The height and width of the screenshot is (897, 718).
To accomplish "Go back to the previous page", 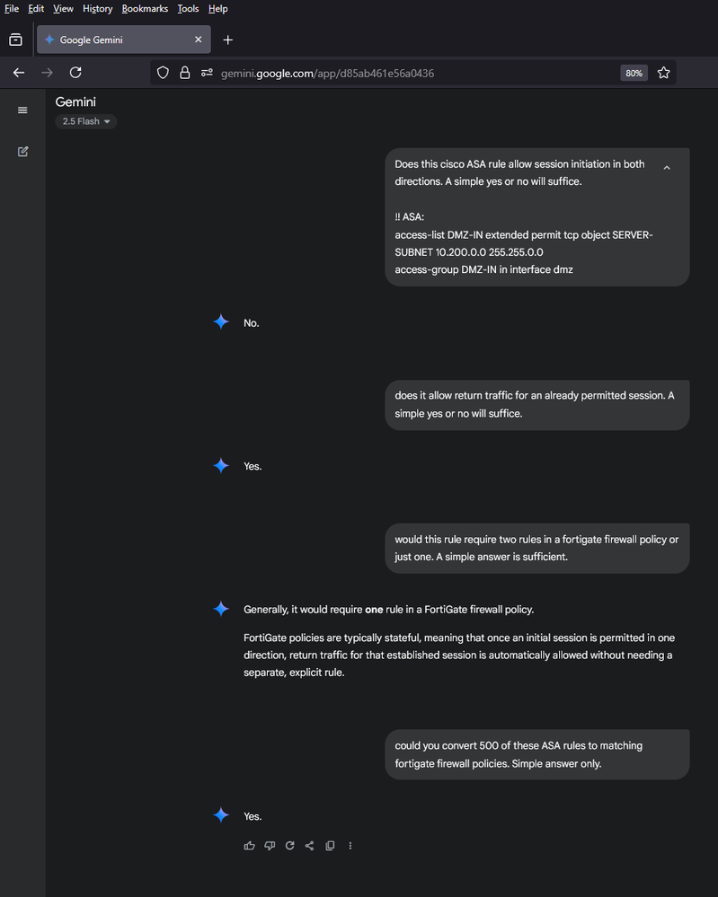I will (x=19, y=73).
